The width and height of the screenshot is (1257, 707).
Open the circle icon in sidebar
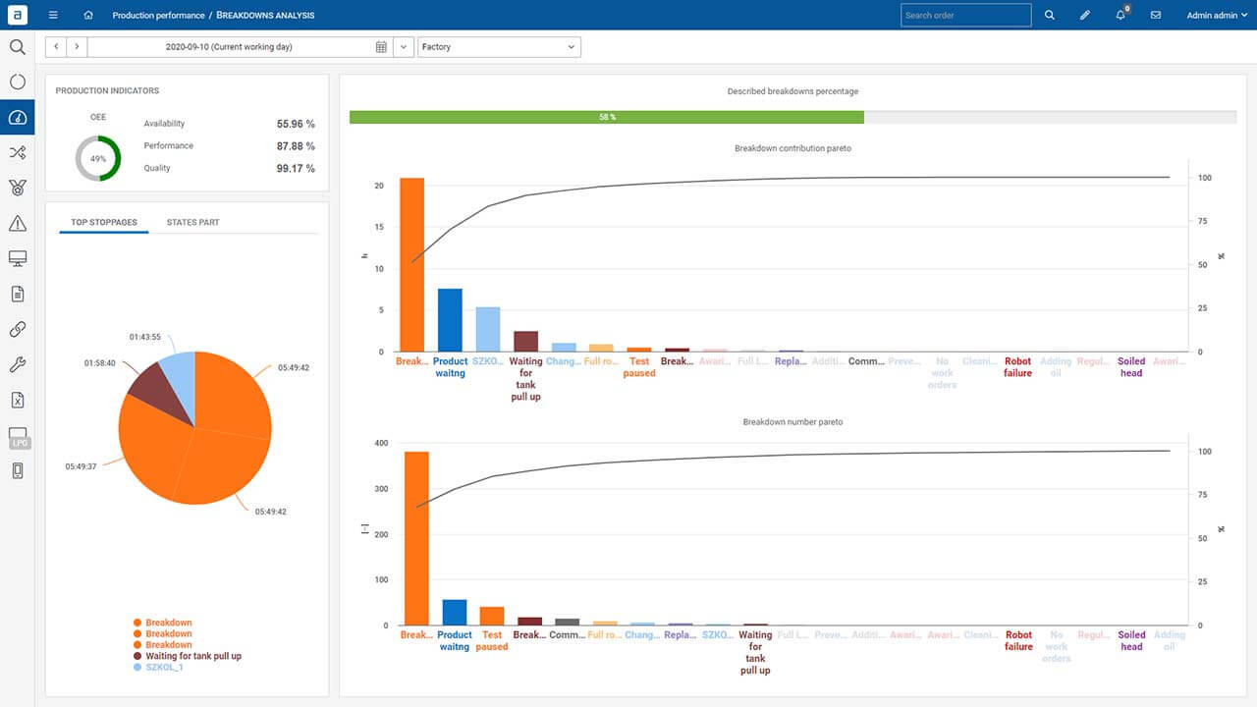click(x=17, y=82)
